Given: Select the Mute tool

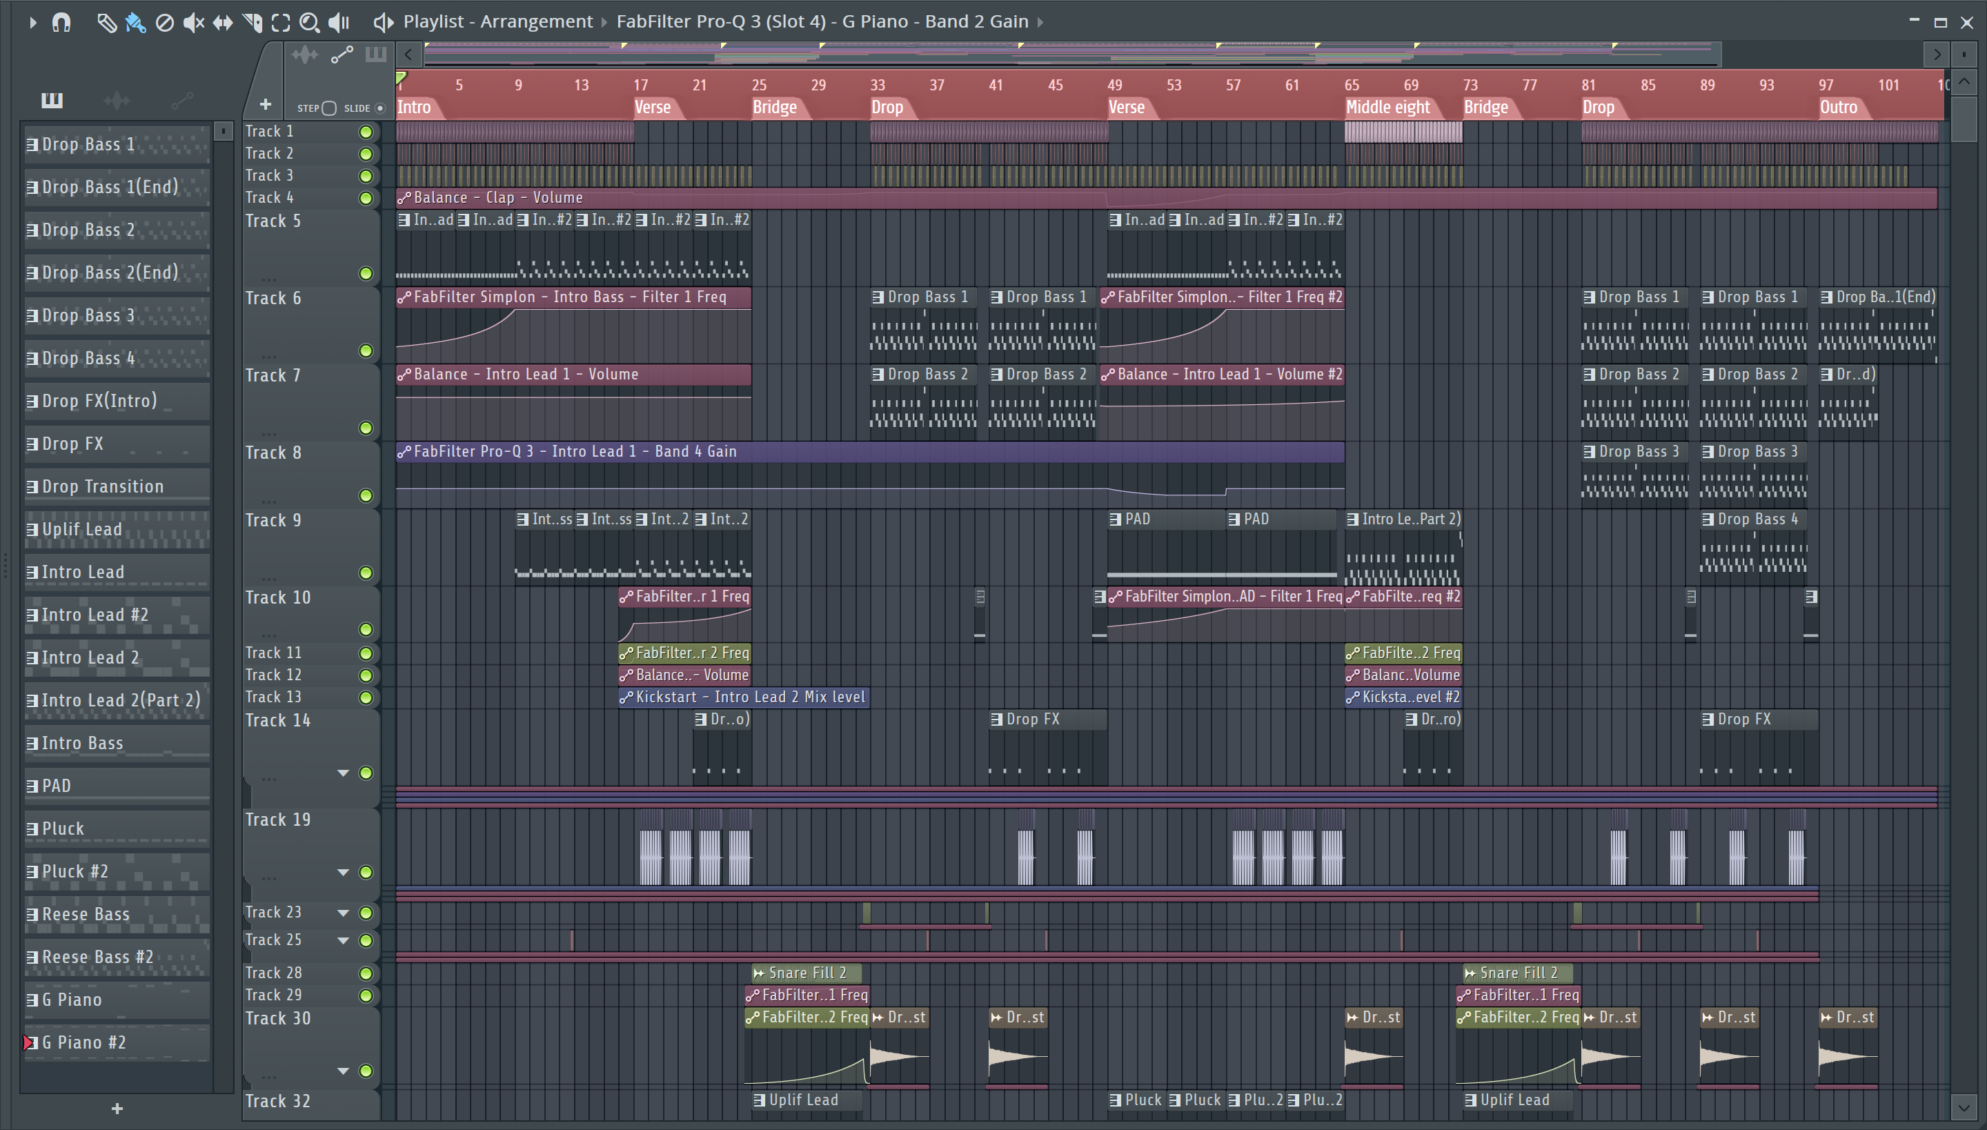Looking at the screenshot, I should [x=193, y=23].
